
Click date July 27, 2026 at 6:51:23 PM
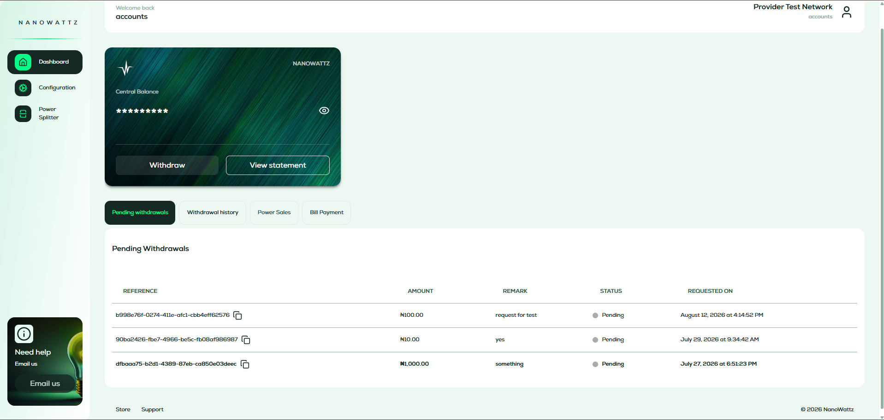tap(718, 364)
